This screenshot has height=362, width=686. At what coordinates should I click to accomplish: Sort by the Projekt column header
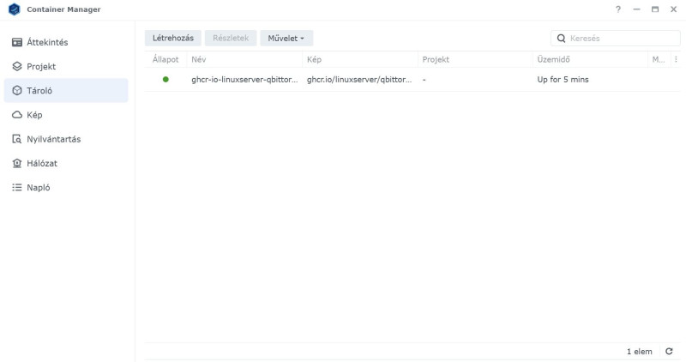[475, 59]
